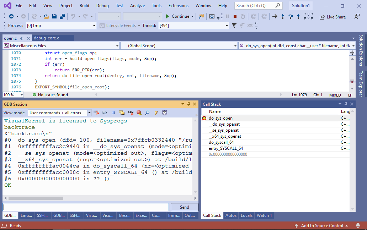
Task: Clear the GDB Session log icon
Action: 96,113
